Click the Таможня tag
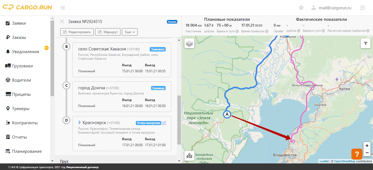 point(158,49)
